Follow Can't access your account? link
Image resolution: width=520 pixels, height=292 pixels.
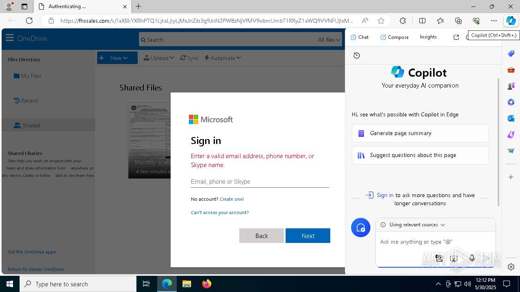pyautogui.click(x=220, y=213)
